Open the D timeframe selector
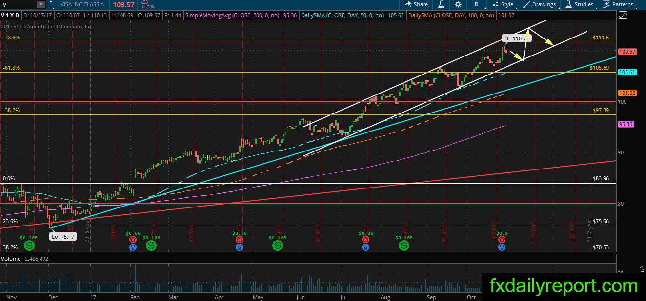This screenshot has height=301, width=646. click(x=476, y=4)
